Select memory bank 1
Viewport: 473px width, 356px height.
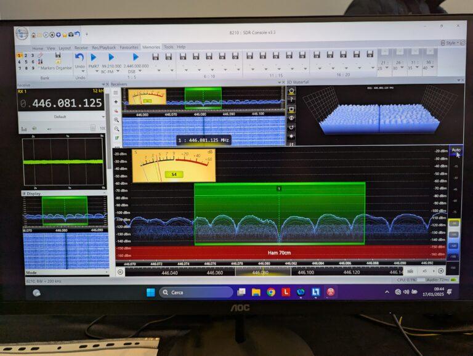pyautogui.click(x=19, y=55)
